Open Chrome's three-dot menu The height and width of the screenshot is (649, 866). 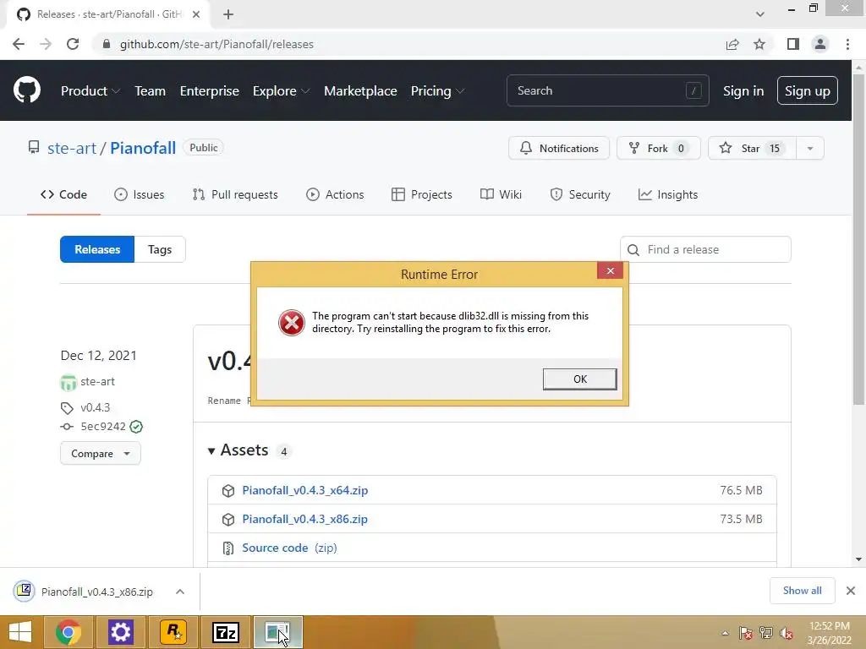click(847, 44)
